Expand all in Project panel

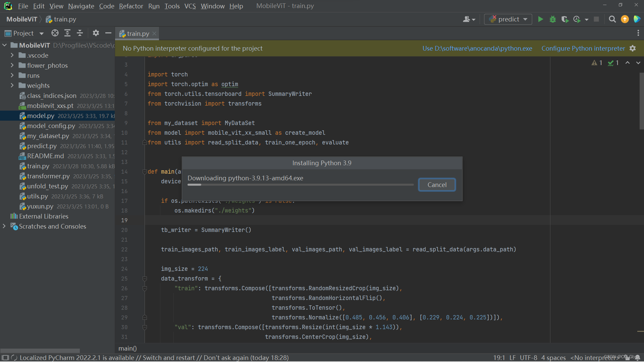[67, 33]
